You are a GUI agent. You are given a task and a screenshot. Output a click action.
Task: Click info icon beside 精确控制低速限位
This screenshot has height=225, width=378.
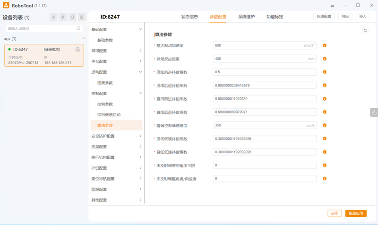pos(325,126)
